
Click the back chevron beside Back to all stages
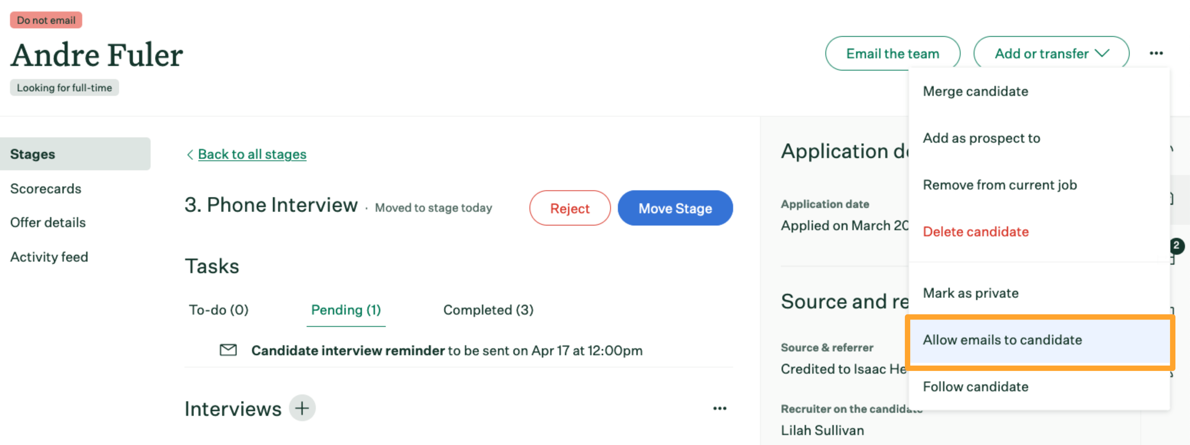point(189,155)
